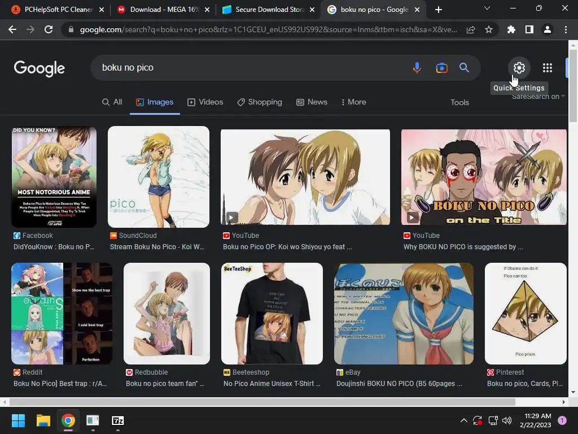Close the Secure Download Storage tab

(x=312, y=10)
